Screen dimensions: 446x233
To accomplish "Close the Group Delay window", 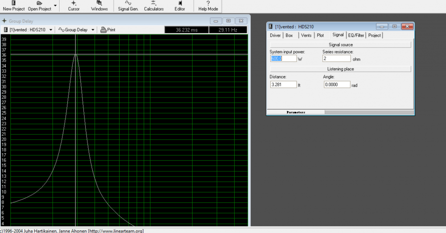I will [x=241, y=21].
